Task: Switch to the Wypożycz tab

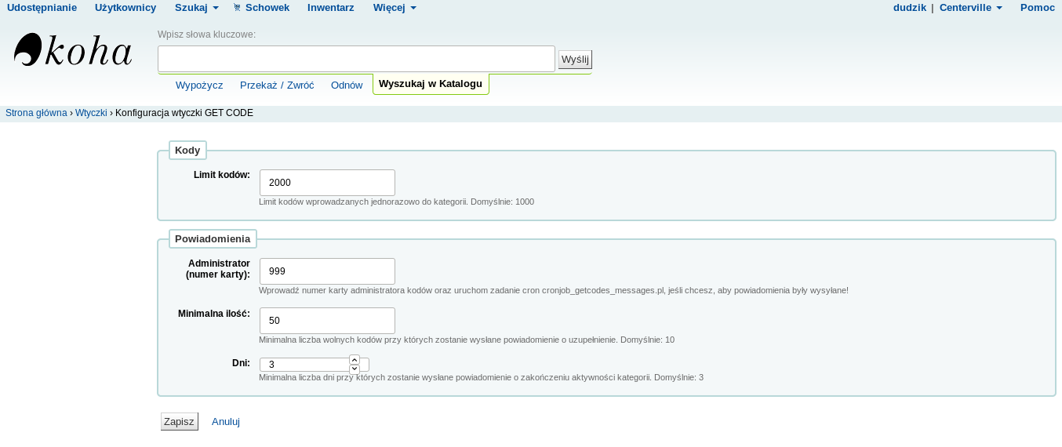Action: click(x=199, y=85)
